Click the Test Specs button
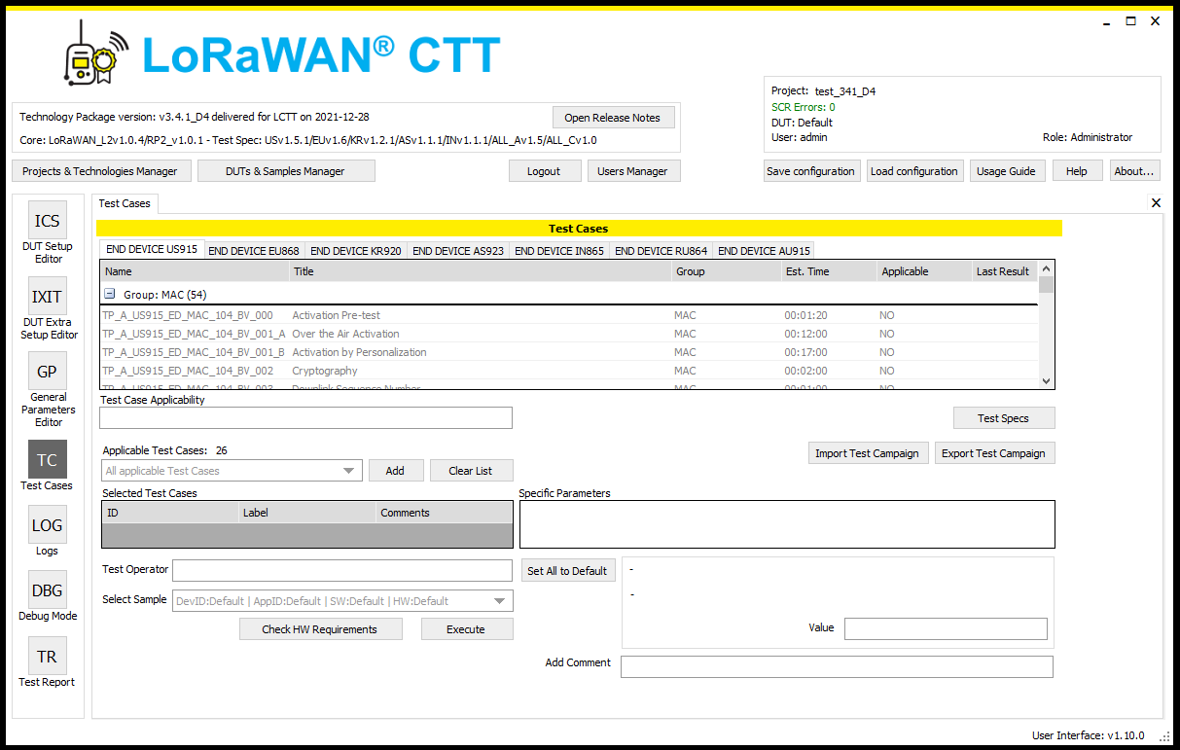 coord(1004,418)
